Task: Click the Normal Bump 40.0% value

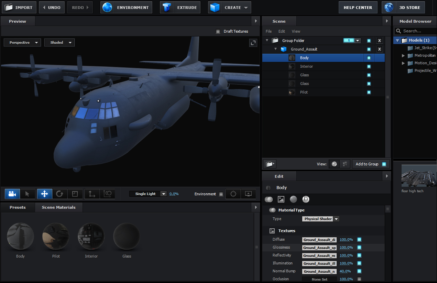Action: pos(345,271)
